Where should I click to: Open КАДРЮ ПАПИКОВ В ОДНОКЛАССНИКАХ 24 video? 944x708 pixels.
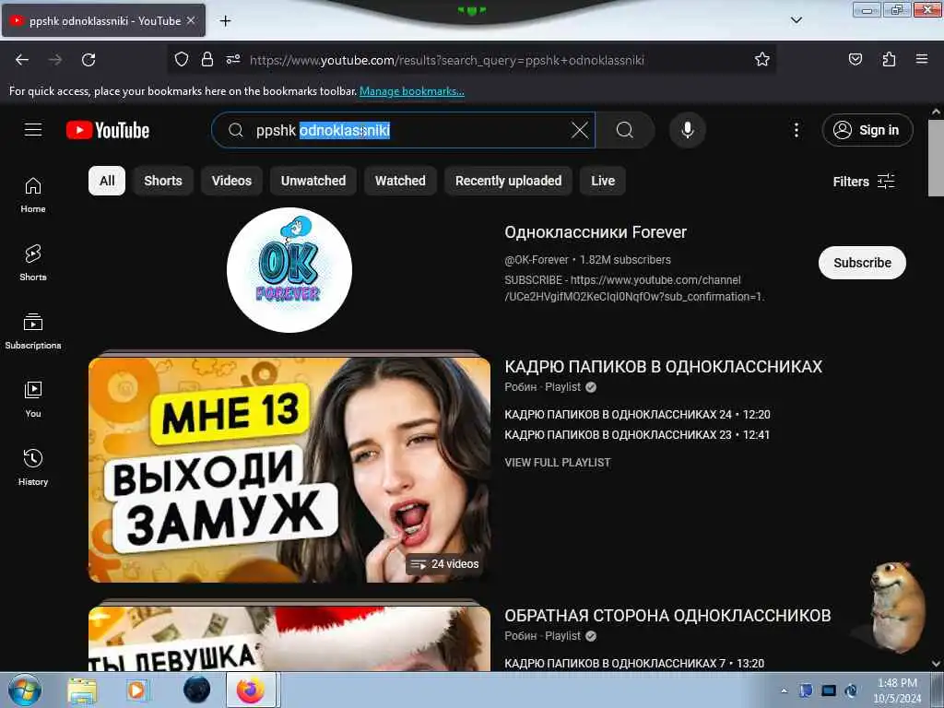[x=638, y=414]
